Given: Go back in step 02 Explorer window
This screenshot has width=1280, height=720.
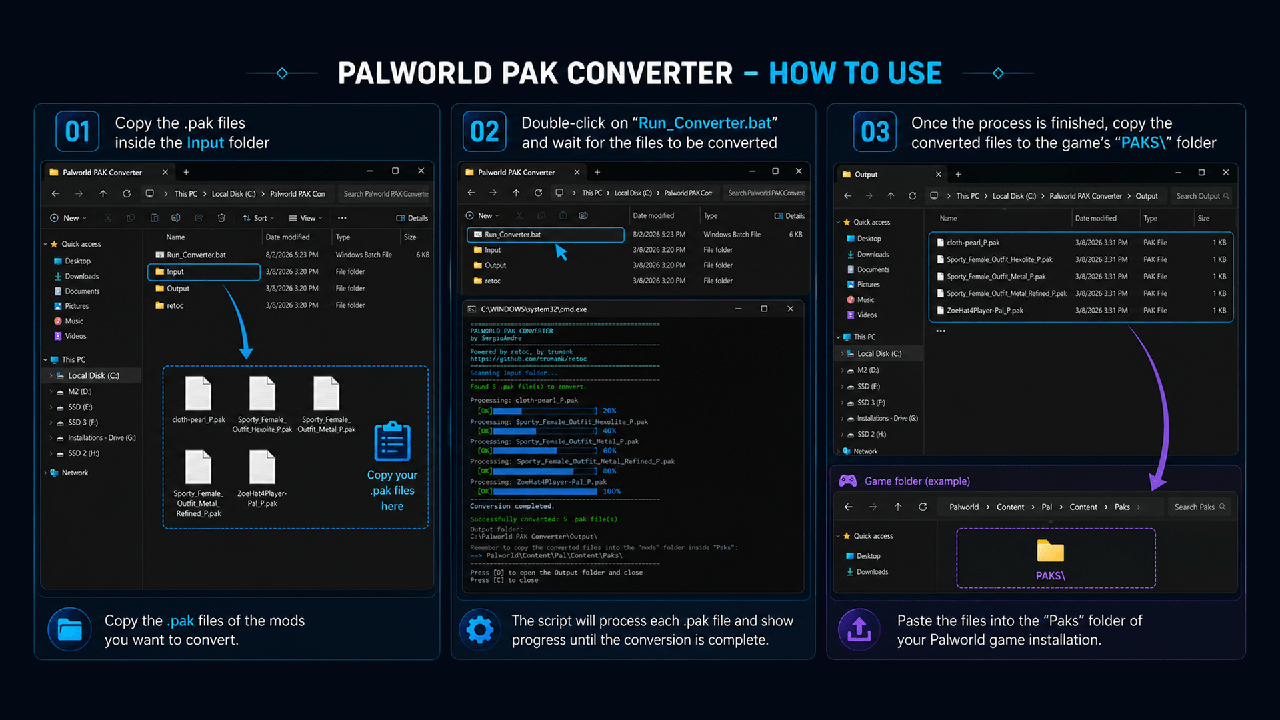Looking at the screenshot, I should (471, 193).
